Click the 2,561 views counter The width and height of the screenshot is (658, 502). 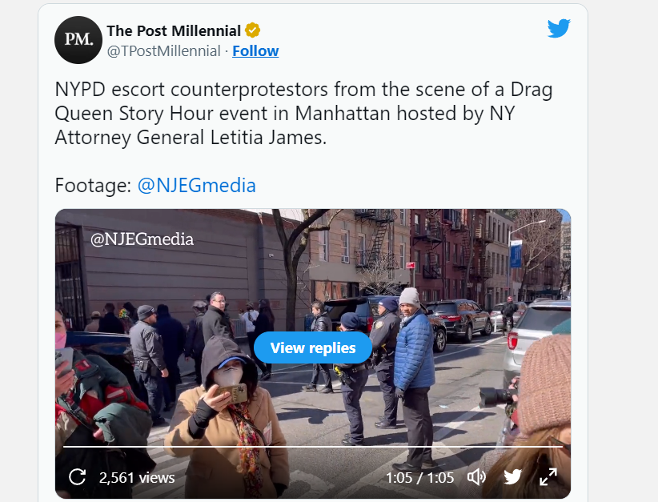(x=137, y=478)
